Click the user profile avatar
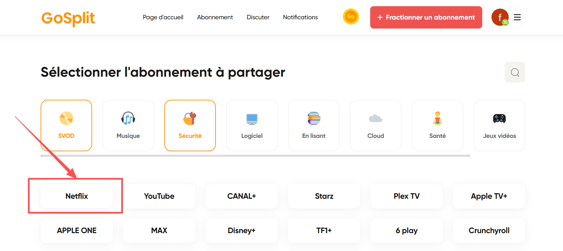 pyautogui.click(x=500, y=17)
